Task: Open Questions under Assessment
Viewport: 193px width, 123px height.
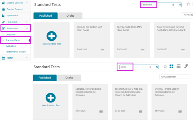Action: tap(11, 35)
